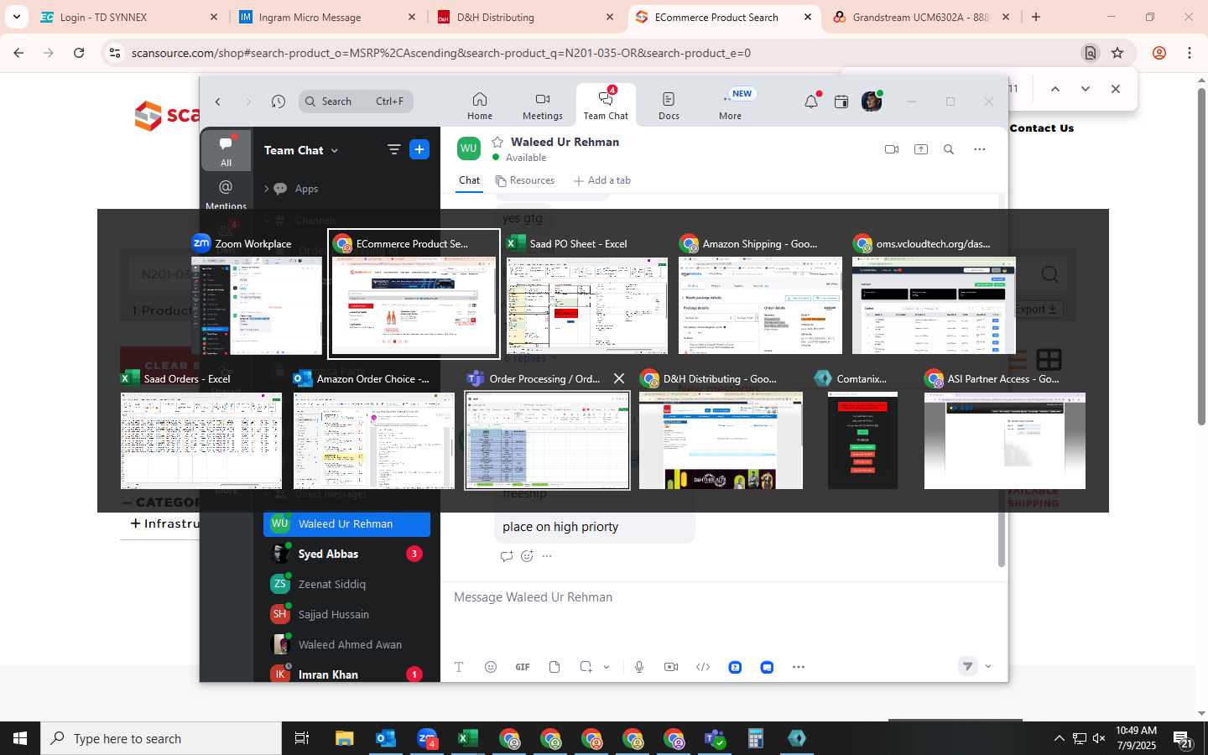Click the Zoom profile avatar
Screen dimensions: 1208x755
[872, 102]
